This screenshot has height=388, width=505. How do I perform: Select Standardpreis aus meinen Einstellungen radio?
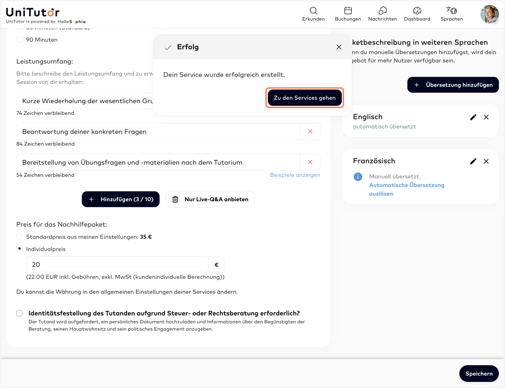tap(19, 237)
